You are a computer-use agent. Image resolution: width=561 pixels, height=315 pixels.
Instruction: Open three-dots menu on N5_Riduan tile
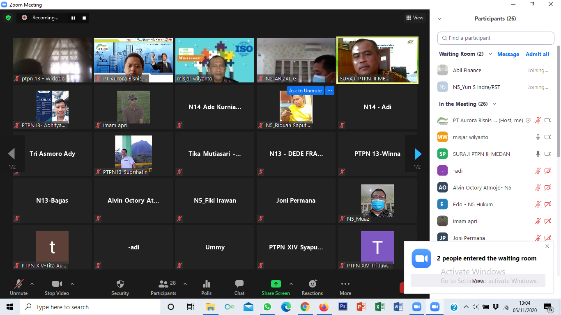click(329, 91)
